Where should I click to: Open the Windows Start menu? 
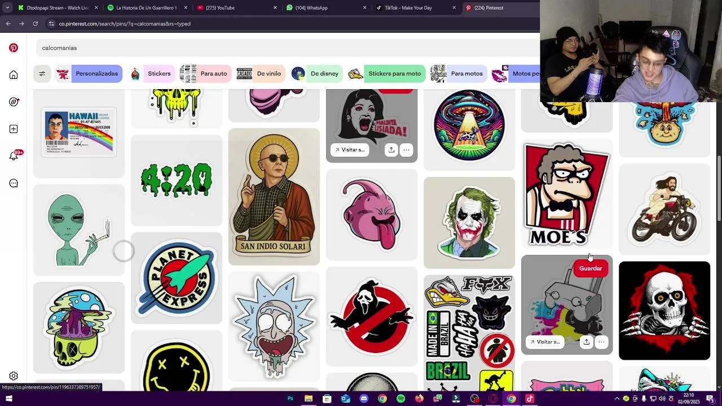pos(8,399)
